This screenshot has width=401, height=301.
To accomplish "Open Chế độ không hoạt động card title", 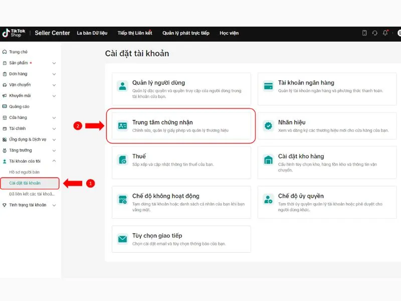I will 166,196.
